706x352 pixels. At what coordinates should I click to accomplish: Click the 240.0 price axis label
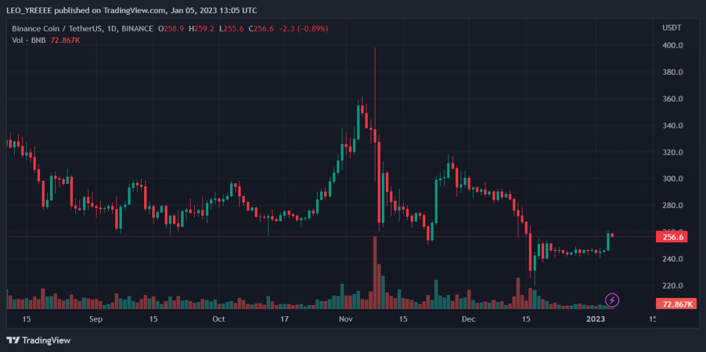click(672, 259)
